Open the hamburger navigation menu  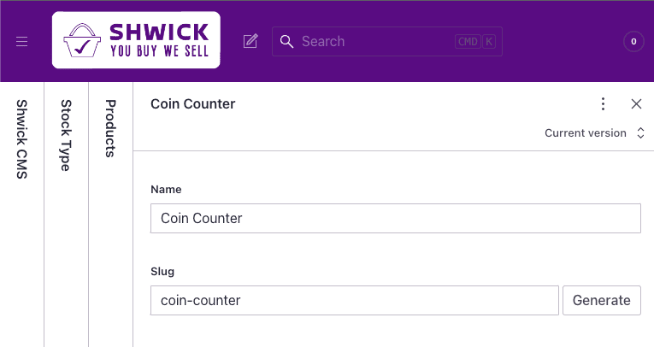[x=22, y=41]
